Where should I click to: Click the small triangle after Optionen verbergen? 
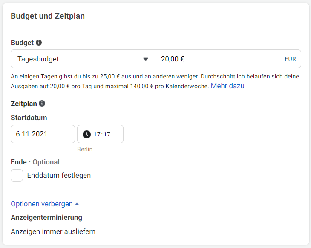[x=77, y=204]
